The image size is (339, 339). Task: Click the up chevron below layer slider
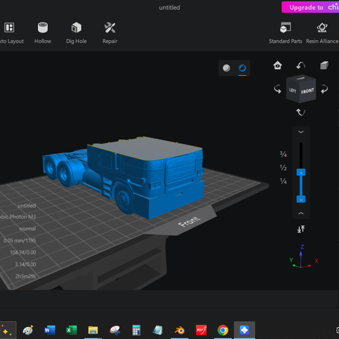(x=301, y=213)
